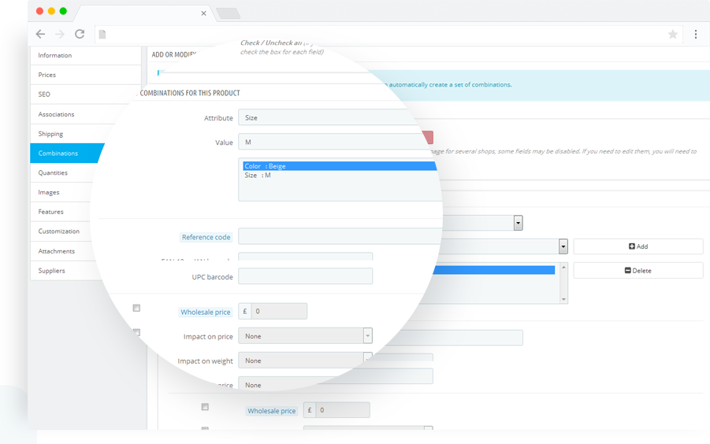Click the lower Wholesale price £ field
This screenshot has height=444, width=710.
click(x=343, y=410)
